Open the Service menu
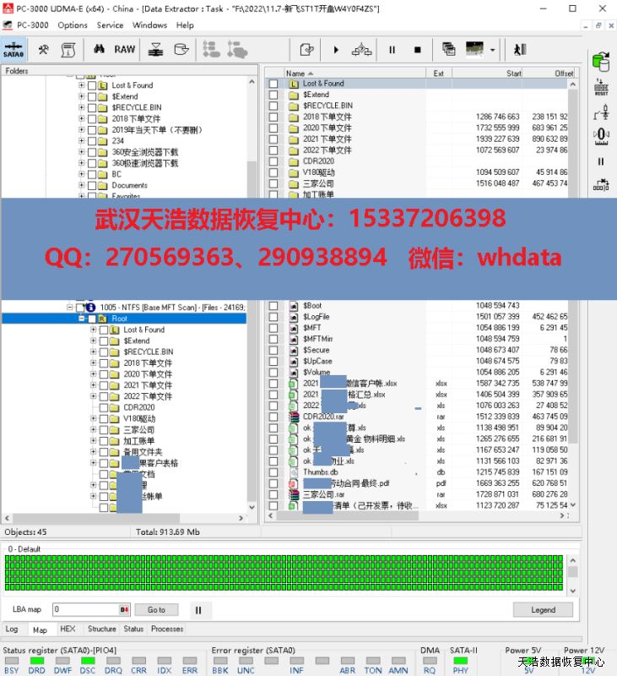The image size is (617, 676). 110,25
